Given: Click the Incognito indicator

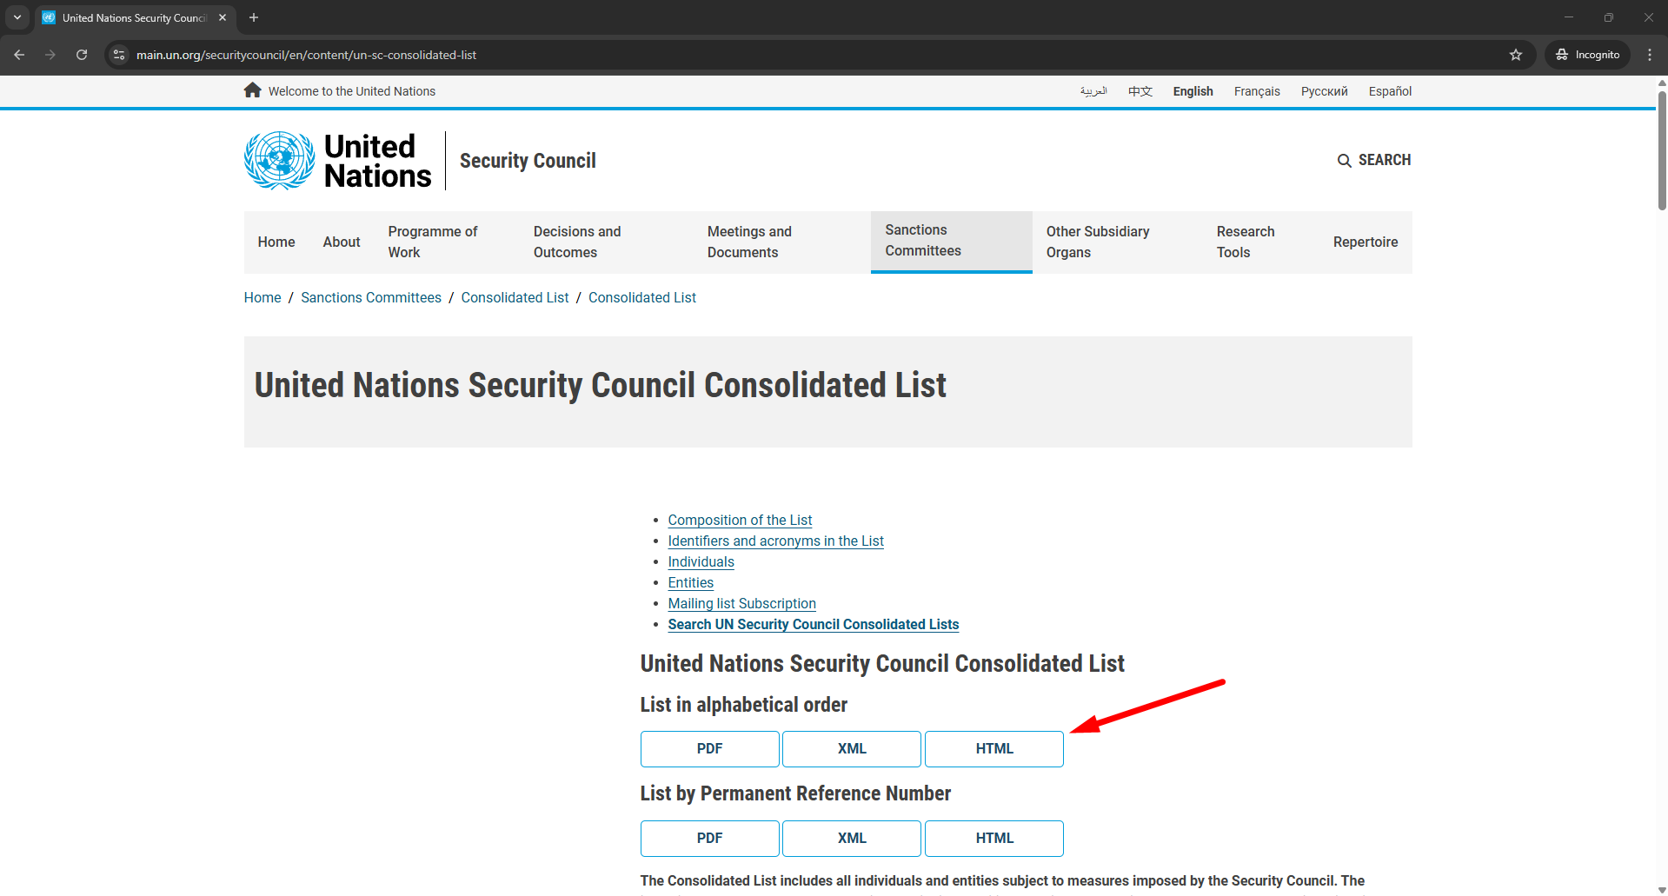Looking at the screenshot, I should point(1587,55).
